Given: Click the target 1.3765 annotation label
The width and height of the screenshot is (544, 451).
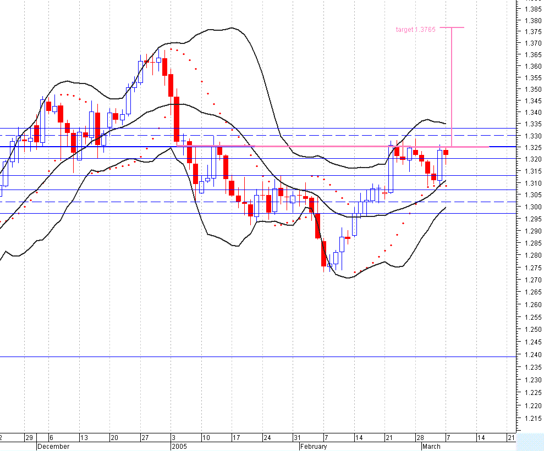Looking at the screenshot, I should (x=415, y=30).
